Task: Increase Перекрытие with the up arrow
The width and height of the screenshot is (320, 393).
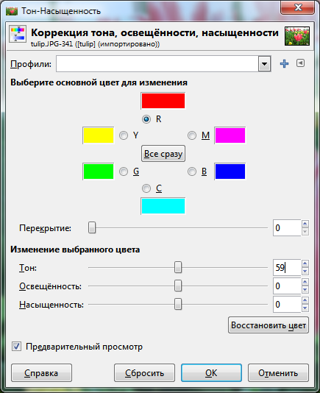Action: pyautogui.click(x=305, y=224)
